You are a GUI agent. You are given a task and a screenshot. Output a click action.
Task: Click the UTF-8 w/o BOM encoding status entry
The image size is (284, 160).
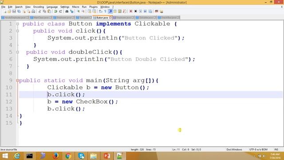point(258,150)
